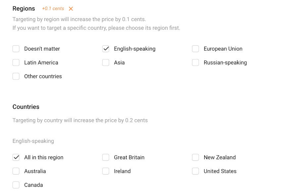Click the "European Union" label text
Viewport: 293px width, 194px height.
223,49
